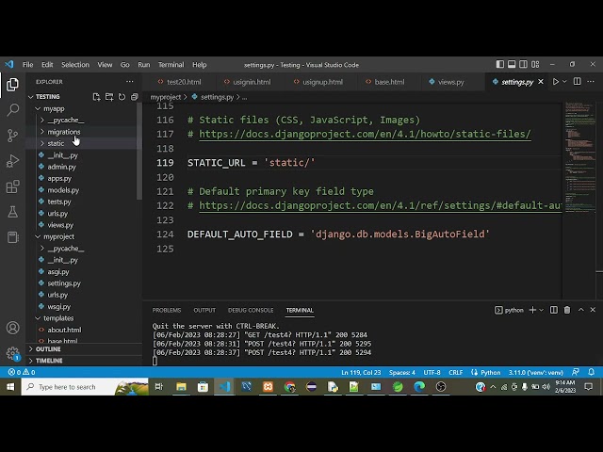Open editor more actions ellipsis
Viewport: 603px width, 452px height.
591,82
